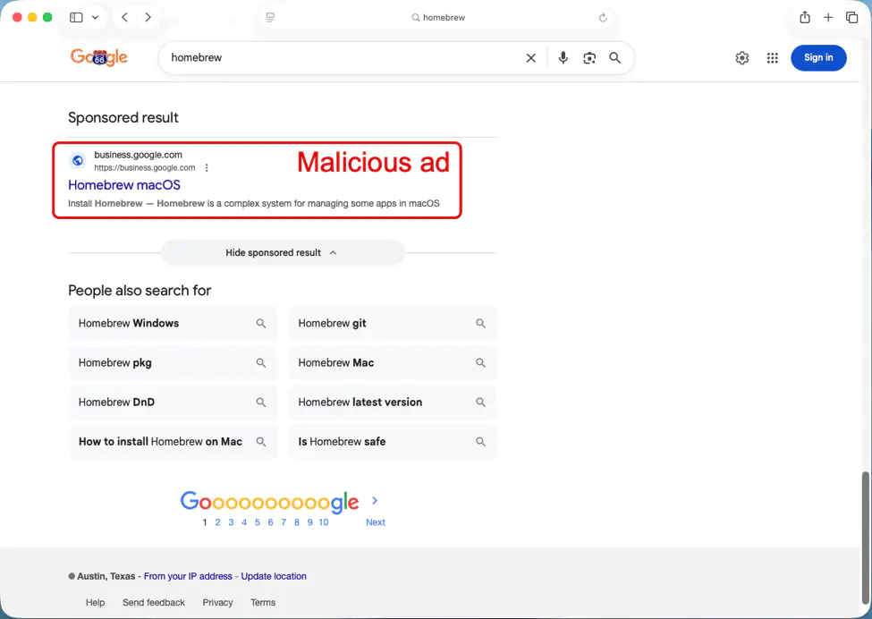Open the Google apps grid icon
Image resolution: width=872 pixels, height=619 pixels.
(773, 58)
